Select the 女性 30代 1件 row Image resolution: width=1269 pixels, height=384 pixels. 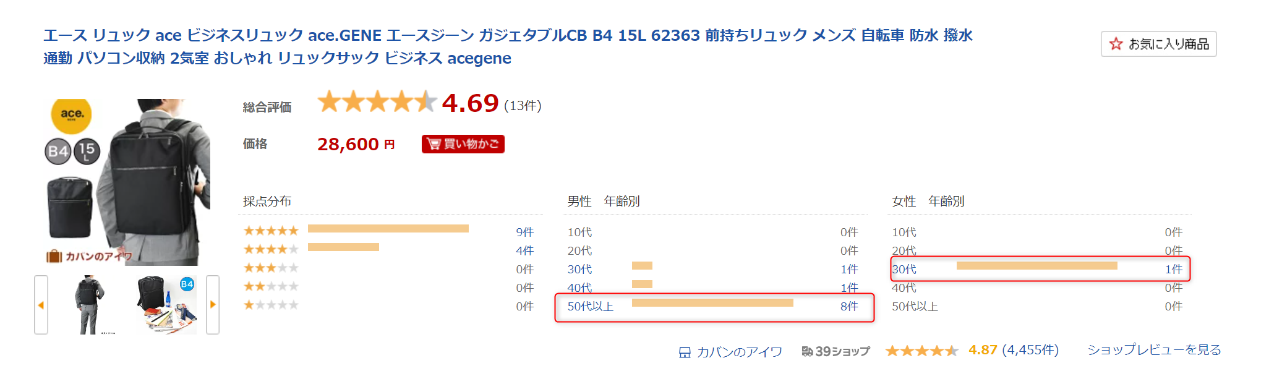point(1040,269)
